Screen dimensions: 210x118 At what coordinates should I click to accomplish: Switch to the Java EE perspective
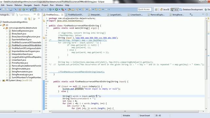(165, 10)
